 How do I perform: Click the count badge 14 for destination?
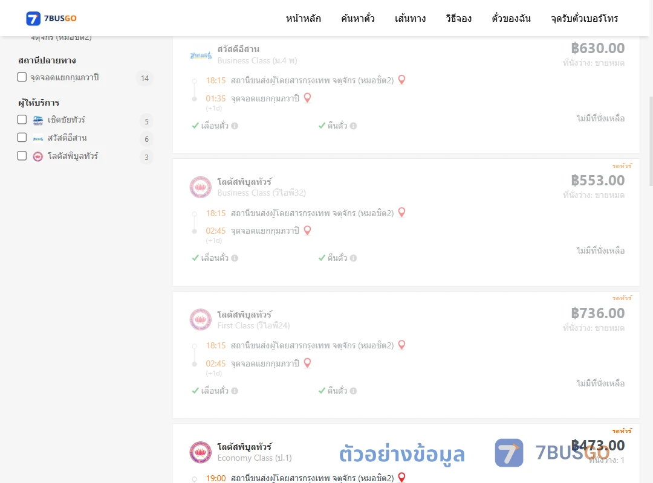tap(145, 78)
